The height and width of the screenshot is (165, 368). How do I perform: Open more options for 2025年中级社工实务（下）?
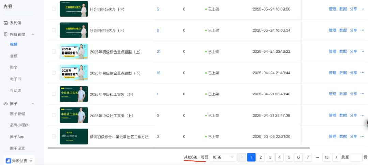tap(362, 94)
